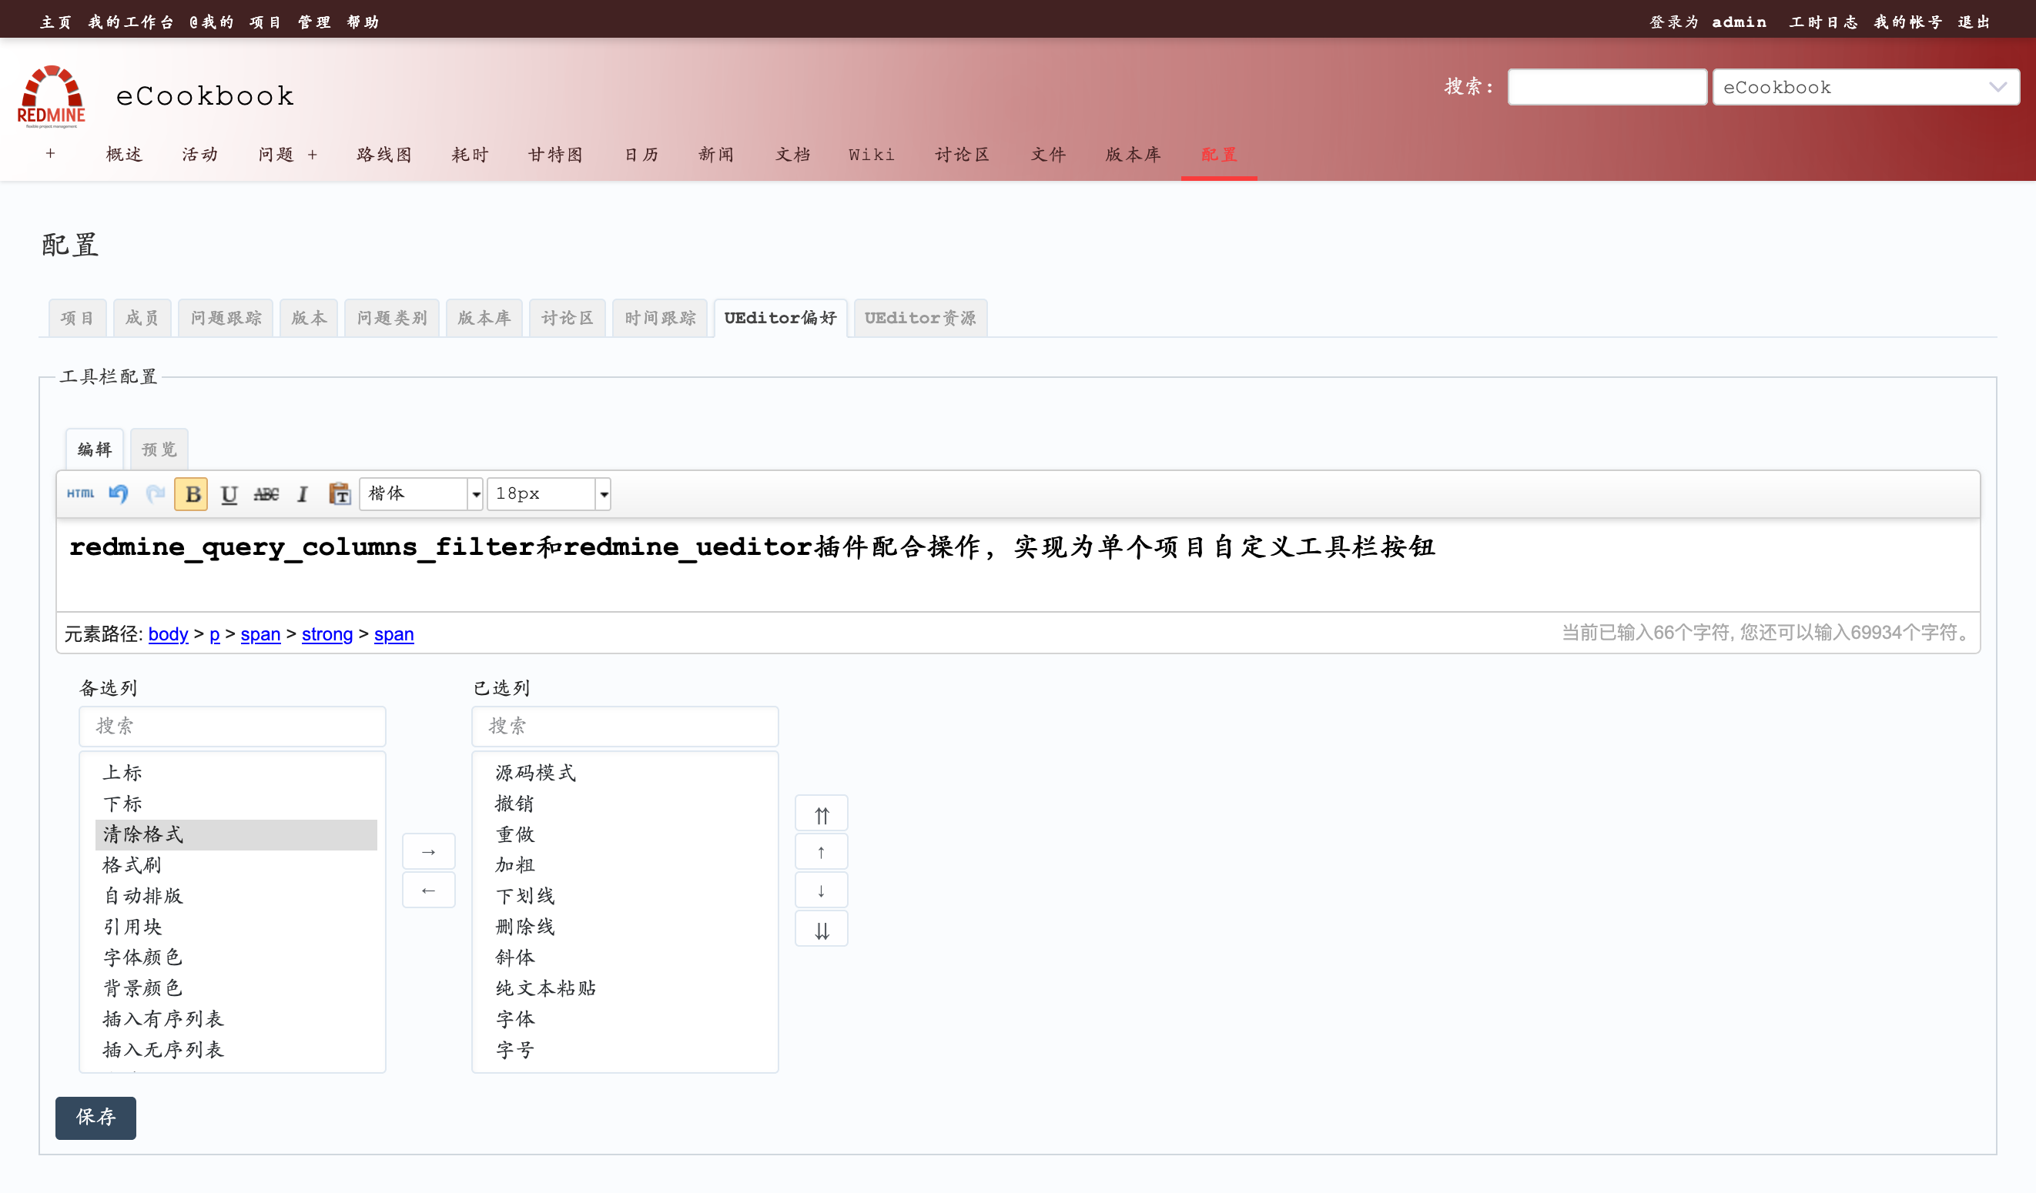2036x1193 pixels.
Task: Click the top search input field
Action: 1607,87
